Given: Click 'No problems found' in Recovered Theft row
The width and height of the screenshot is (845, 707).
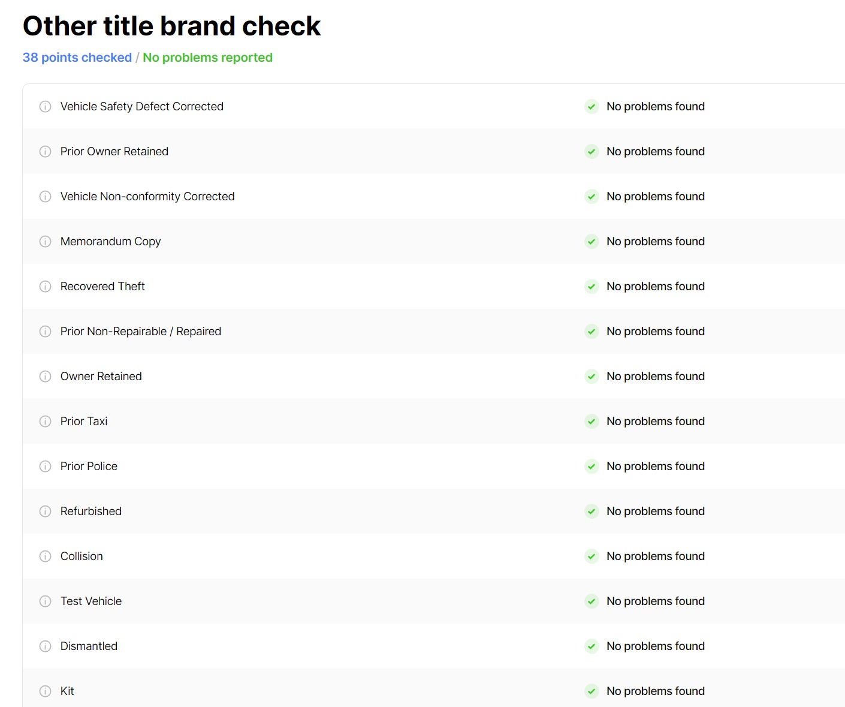Looking at the screenshot, I should 656,287.
